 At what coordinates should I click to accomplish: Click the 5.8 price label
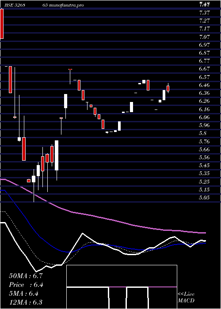(x=202, y=133)
